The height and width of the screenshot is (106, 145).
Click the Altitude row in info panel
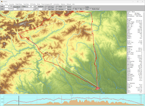(x=135, y=23)
